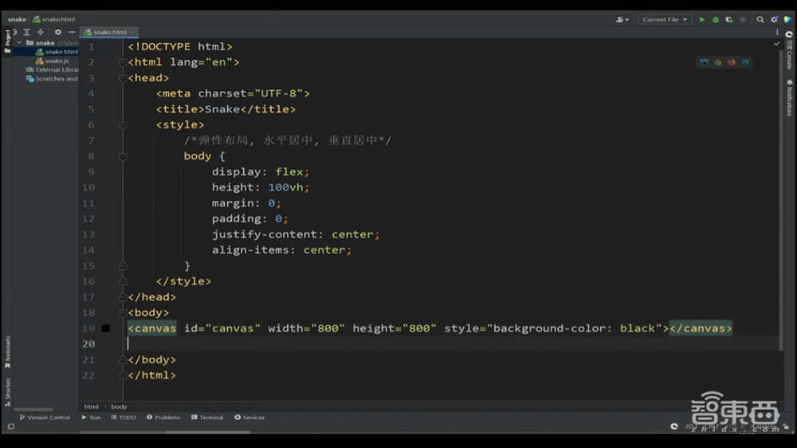The width and height of the screenshot is (797, 448).
Task: Open the user account dropdown
Action: pos(622,19)
